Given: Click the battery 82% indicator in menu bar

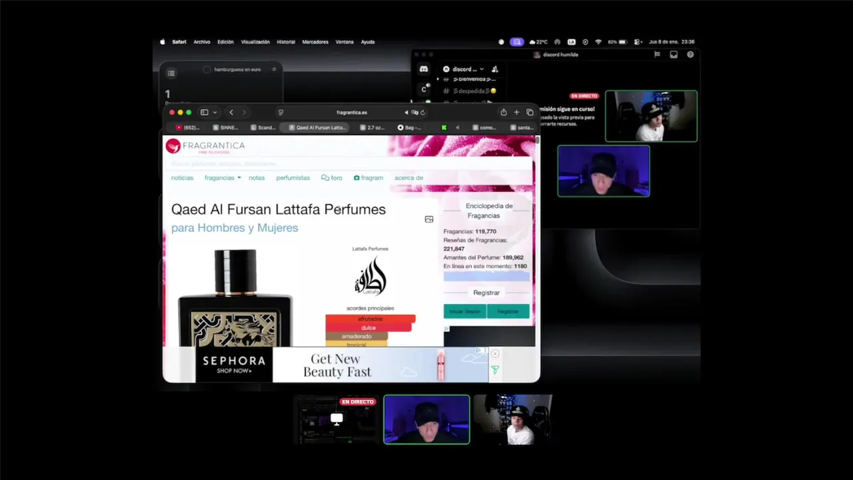Looking at the screenshot, I should coord(617,42).
